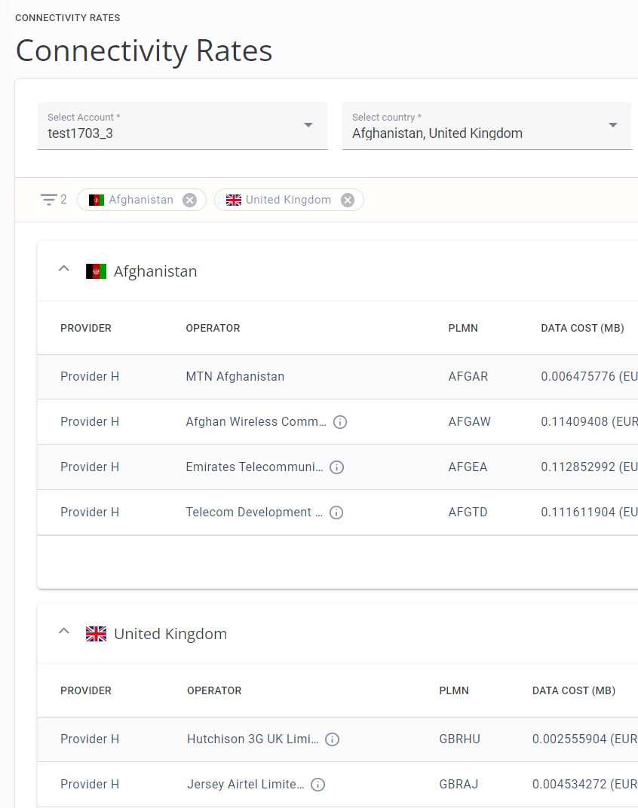Click the Provider column header in Afghanistan table
Viewport: 638px width, 808px height.
(86, 328)
